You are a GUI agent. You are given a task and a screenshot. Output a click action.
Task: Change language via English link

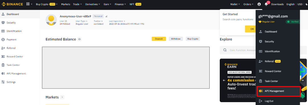291,4
